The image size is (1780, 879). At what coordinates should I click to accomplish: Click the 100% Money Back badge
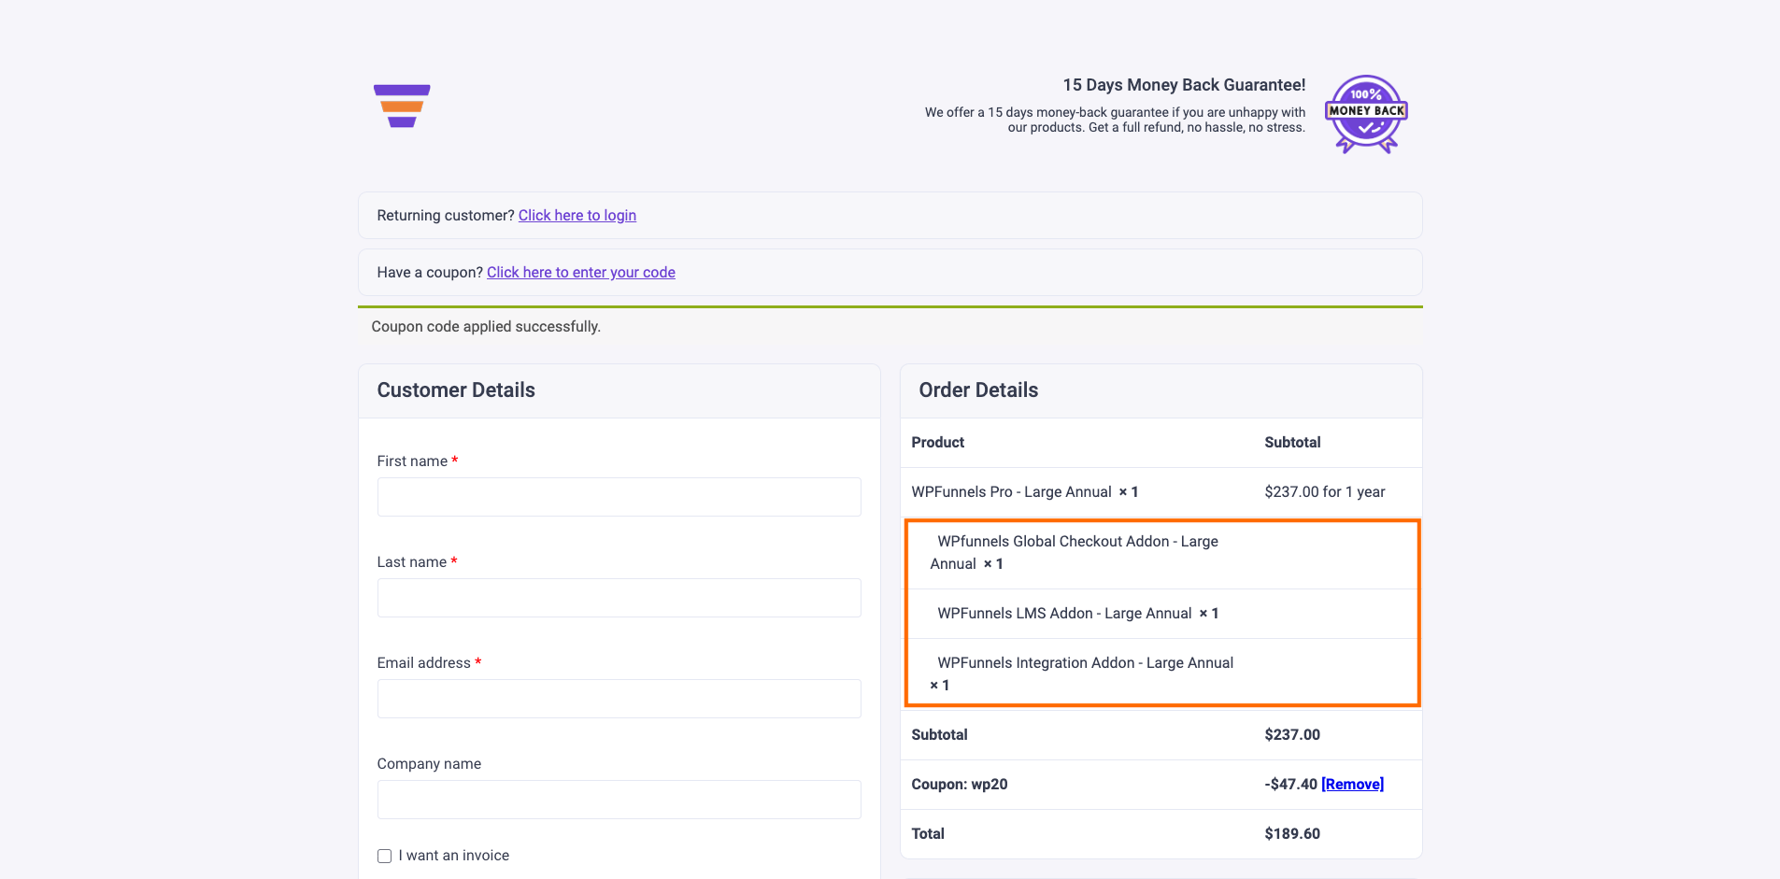click(x=1366, y=114)
